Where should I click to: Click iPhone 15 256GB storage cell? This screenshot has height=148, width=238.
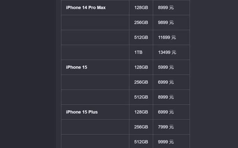point(141,82)
